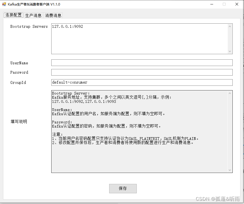Click down arrow of Bootstrap Servers scrollbar
Screen dimensions: 244x204
[x=230, y=51]
